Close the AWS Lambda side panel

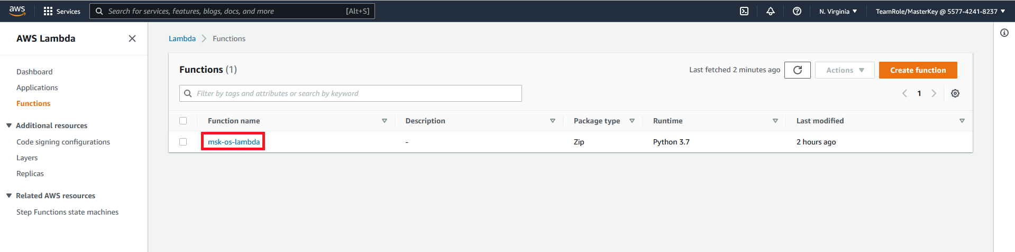pos(132,38)
